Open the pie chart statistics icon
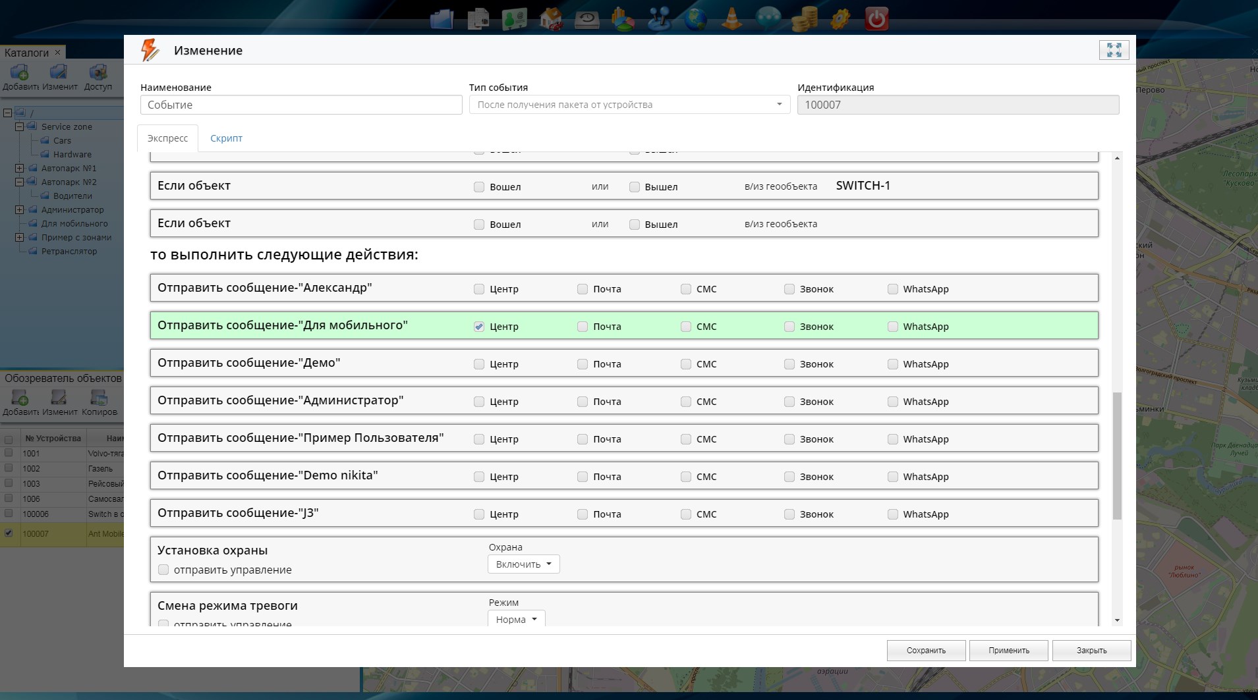Viewport: 1258px width, 700px height. [623, 18]
